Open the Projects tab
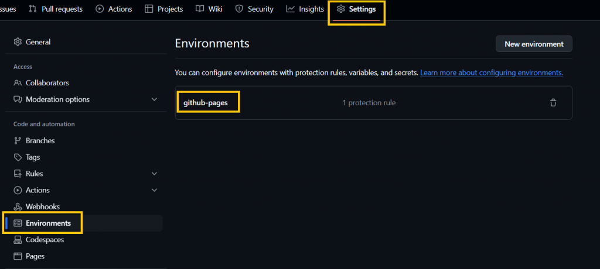Image resolution: width=600 pixels, height=269 pixels. (164, 9)
